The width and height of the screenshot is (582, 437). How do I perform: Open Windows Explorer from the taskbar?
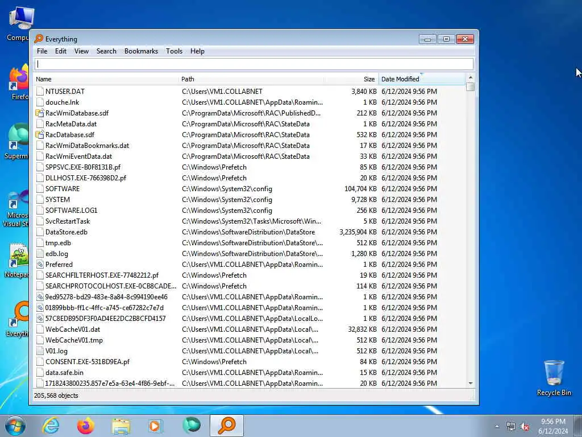121,426
